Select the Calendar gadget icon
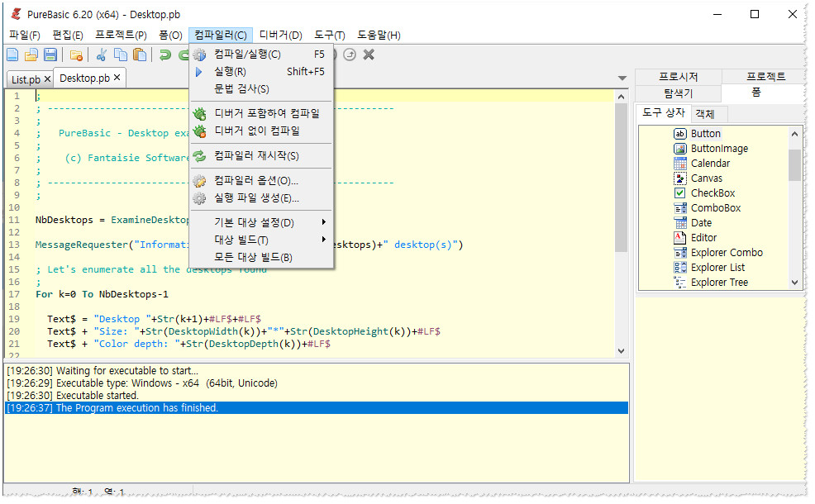This screenshot has width=815, height=504. 680,163
